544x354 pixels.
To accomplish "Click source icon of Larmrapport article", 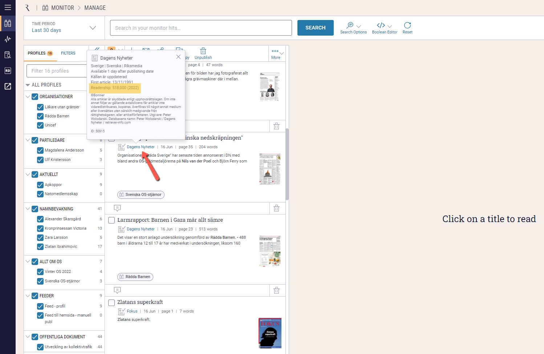I will 121,229.
